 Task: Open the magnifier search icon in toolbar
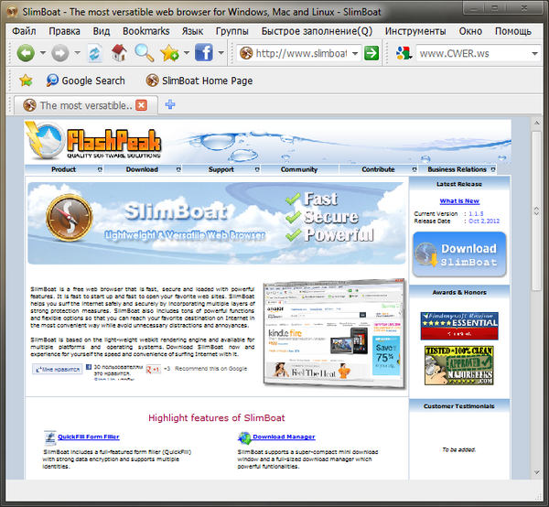coord(144,53)
